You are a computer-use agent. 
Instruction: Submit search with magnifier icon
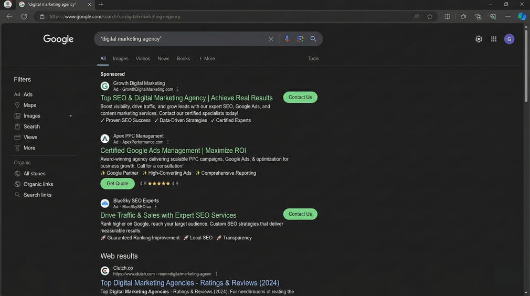click(x=313, y=38)
